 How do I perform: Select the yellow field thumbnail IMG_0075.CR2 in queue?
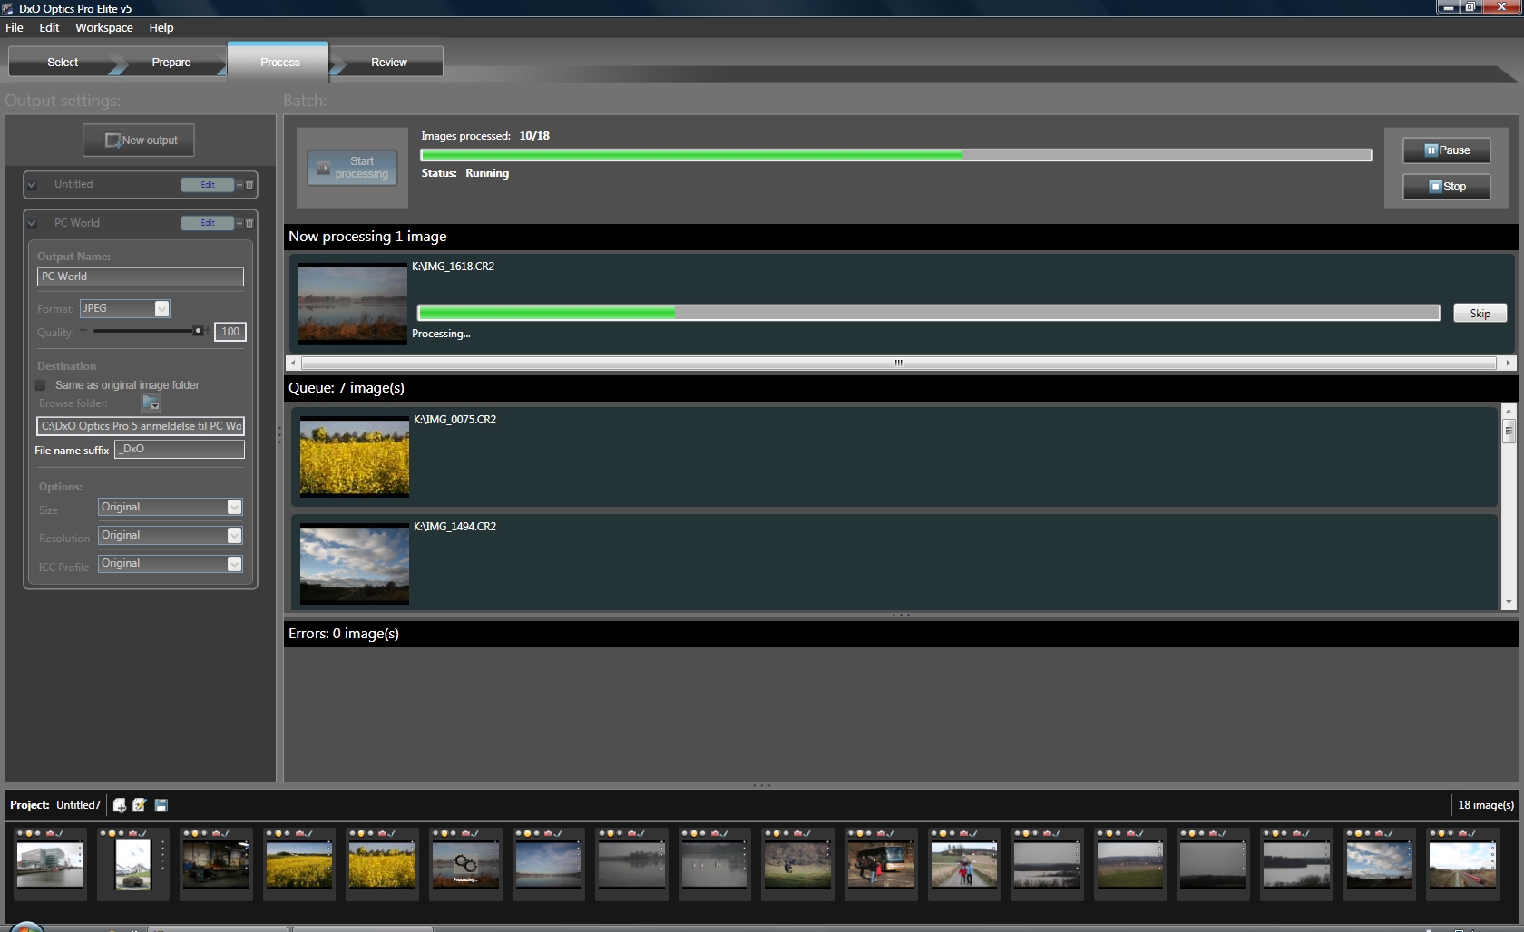tap(355, 456)
